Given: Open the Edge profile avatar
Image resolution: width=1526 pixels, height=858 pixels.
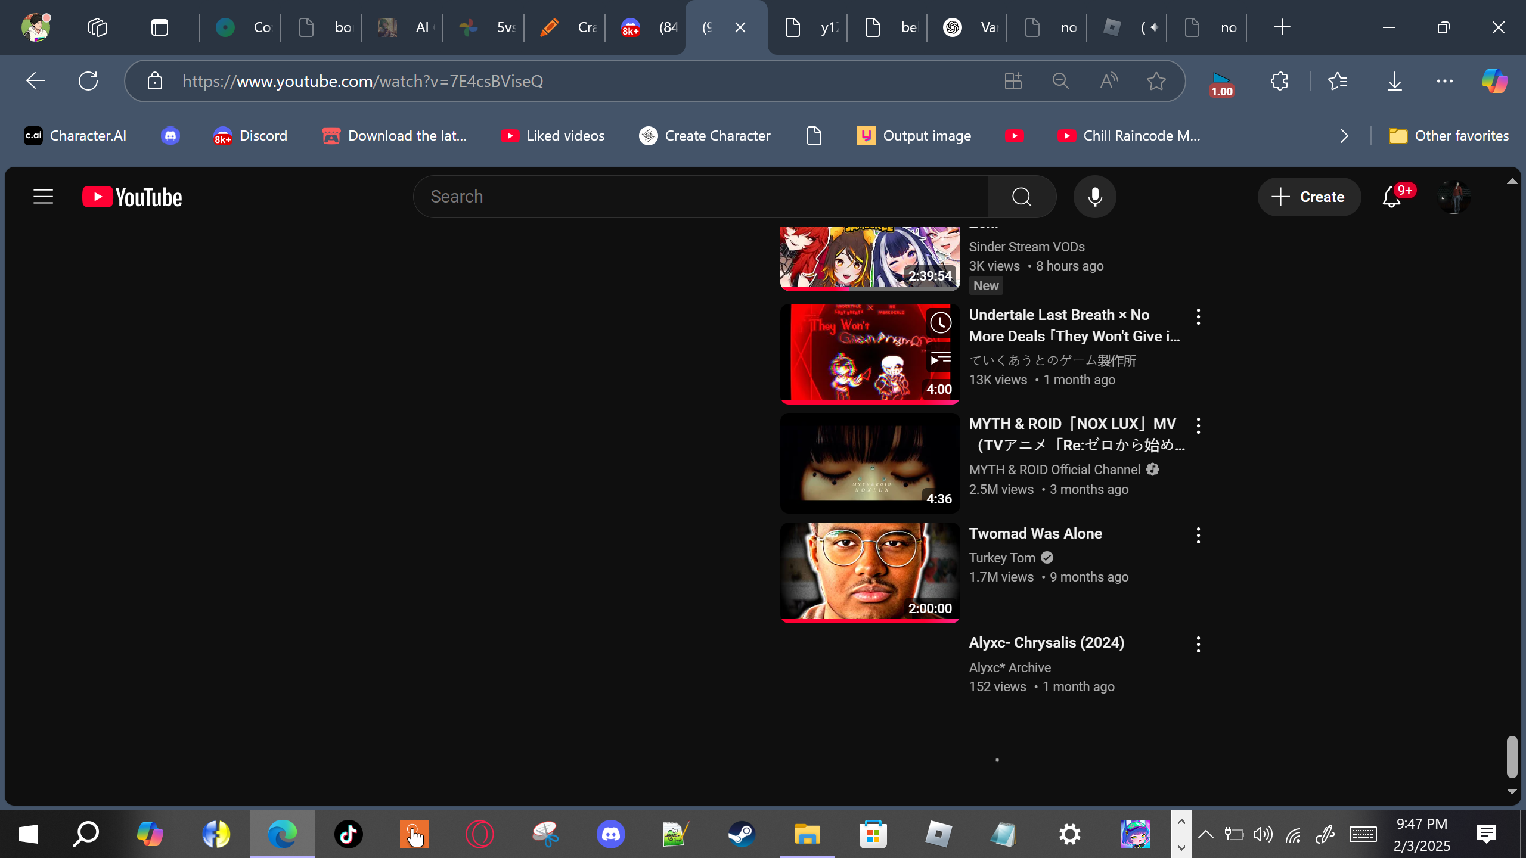Looking at the screenshot, I should pyautogui.click(x=36, y=27).
